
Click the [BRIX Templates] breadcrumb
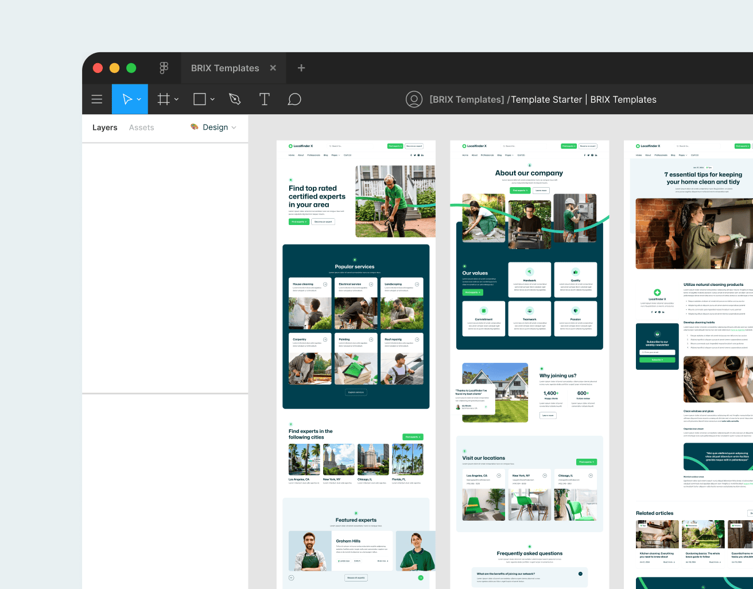pyautogui.click(x=467, y=99)
